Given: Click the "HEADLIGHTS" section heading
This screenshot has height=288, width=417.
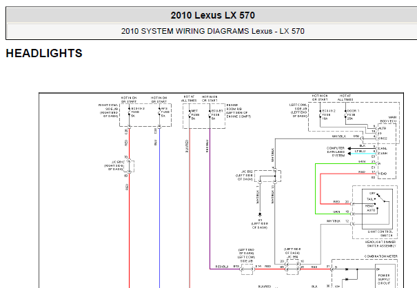Looking at the screenshot, I should point(44,53).
